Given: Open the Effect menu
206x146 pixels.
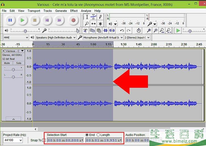Looking at the screenshot, I should pyautogui.click(x=74, y=11).
